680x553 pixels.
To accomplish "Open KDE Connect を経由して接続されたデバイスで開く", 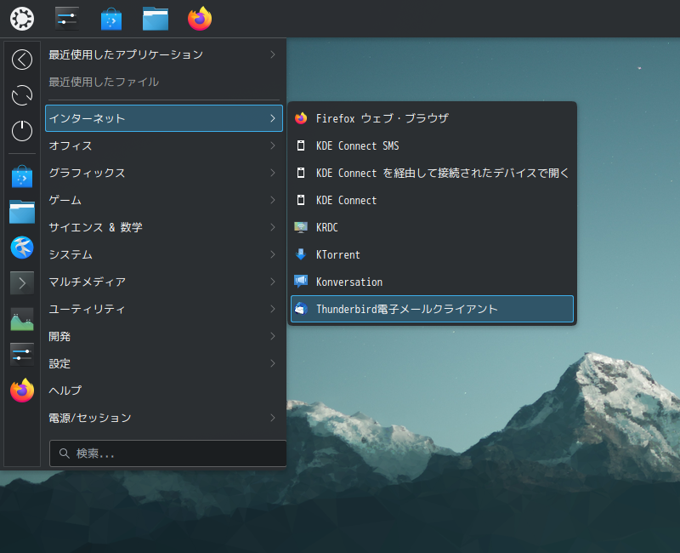I will [432, 173].
